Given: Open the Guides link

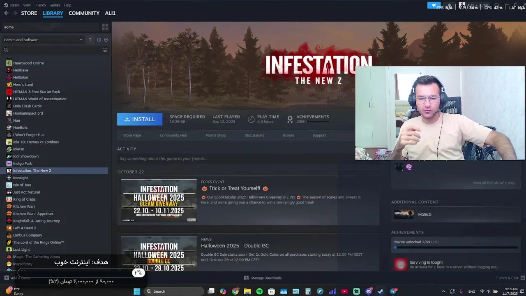Looking at the screenshot, I should [x=288, y=135].
